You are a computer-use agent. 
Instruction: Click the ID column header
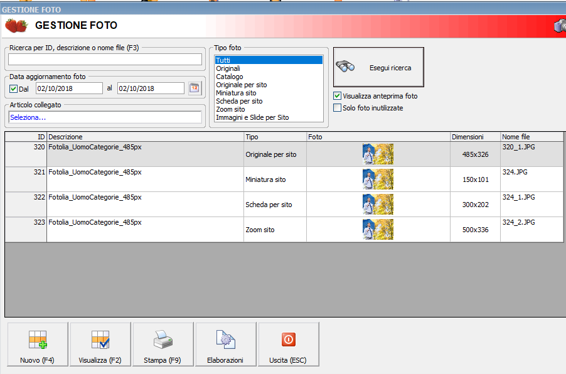click(x=26, y=137)
